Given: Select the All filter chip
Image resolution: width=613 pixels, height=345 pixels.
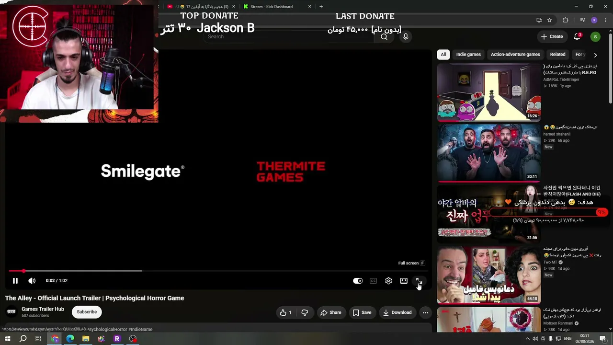Looking at the screenshot, I should click(x=443, y=55).
